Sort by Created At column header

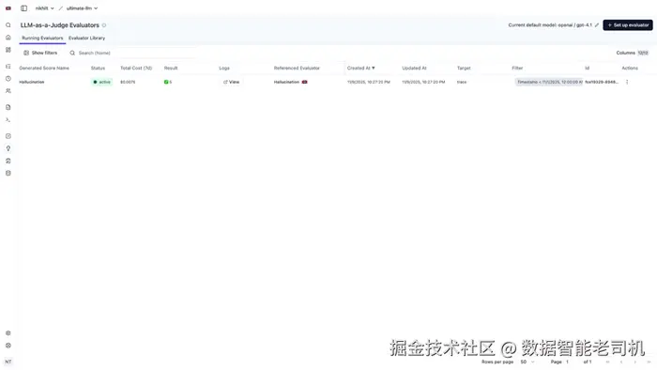(x=360, y=68)
